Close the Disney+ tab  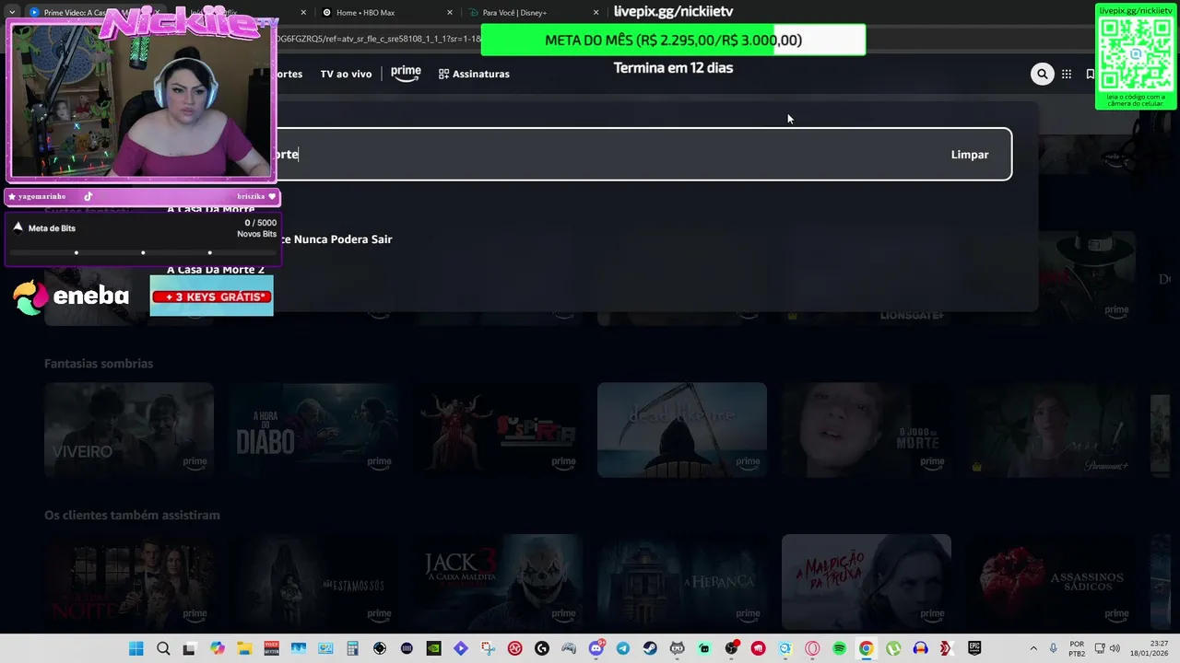pyautogui.click(x=596, y=12)
